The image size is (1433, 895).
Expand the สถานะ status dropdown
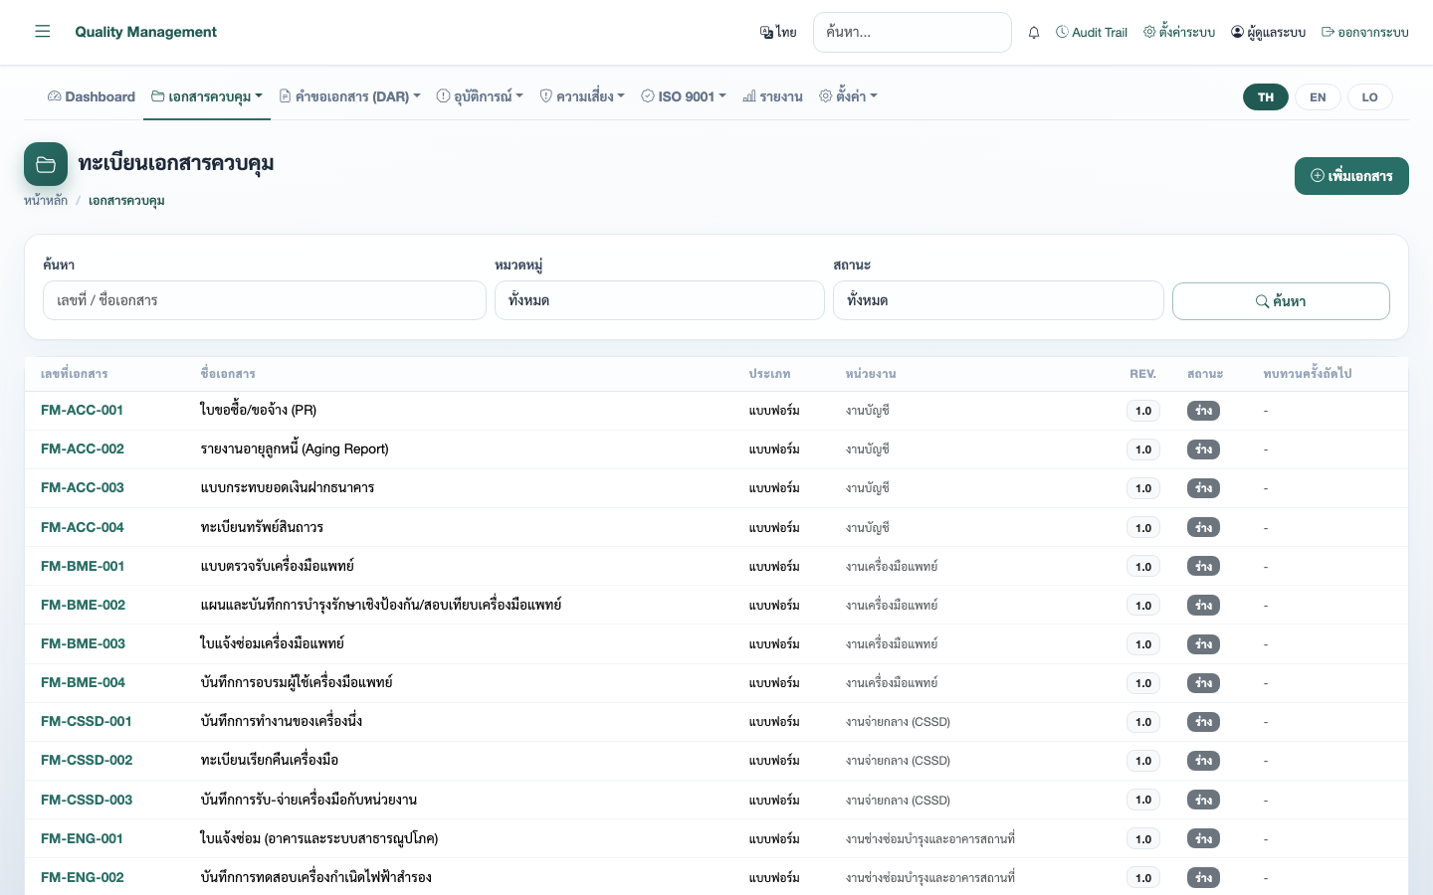click(998, 300)
